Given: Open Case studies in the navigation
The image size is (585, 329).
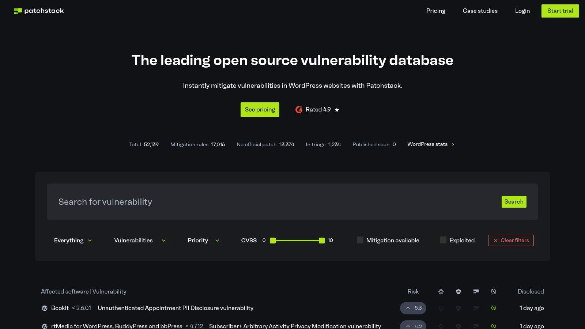Looking at the screenshot, I should [480, 11].
